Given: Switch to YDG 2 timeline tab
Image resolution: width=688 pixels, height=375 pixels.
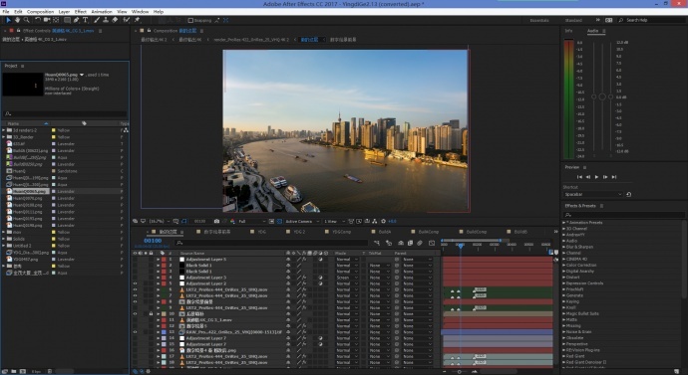Looking at the screenshot, I should click(299, 232).
